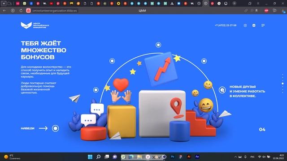Click the red location pin illustration

tap(176, 108)
